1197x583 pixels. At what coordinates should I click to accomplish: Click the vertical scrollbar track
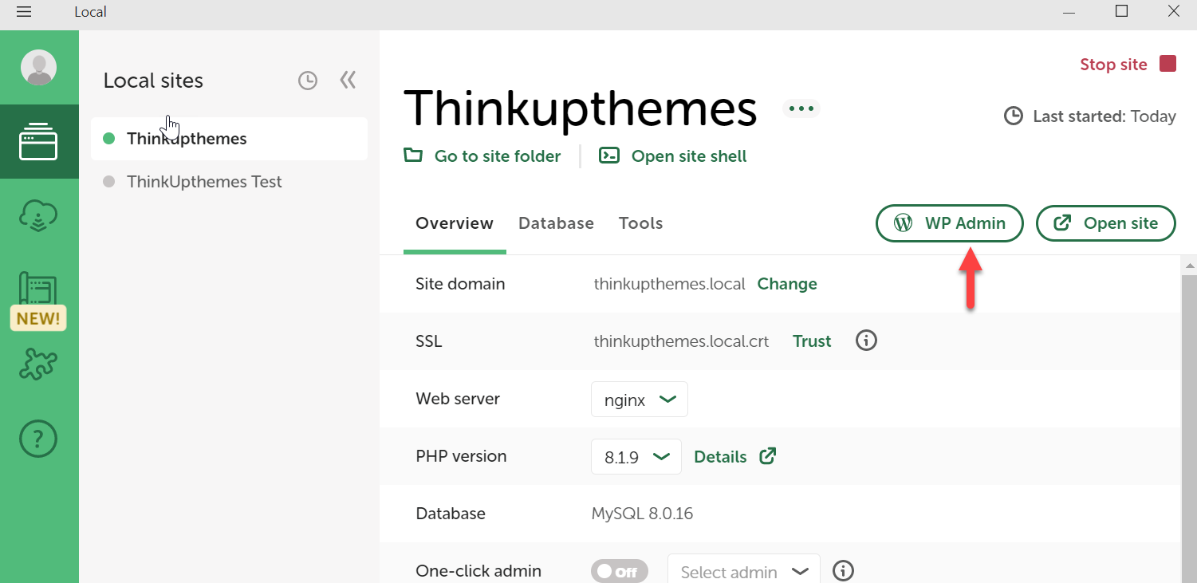1189,428
